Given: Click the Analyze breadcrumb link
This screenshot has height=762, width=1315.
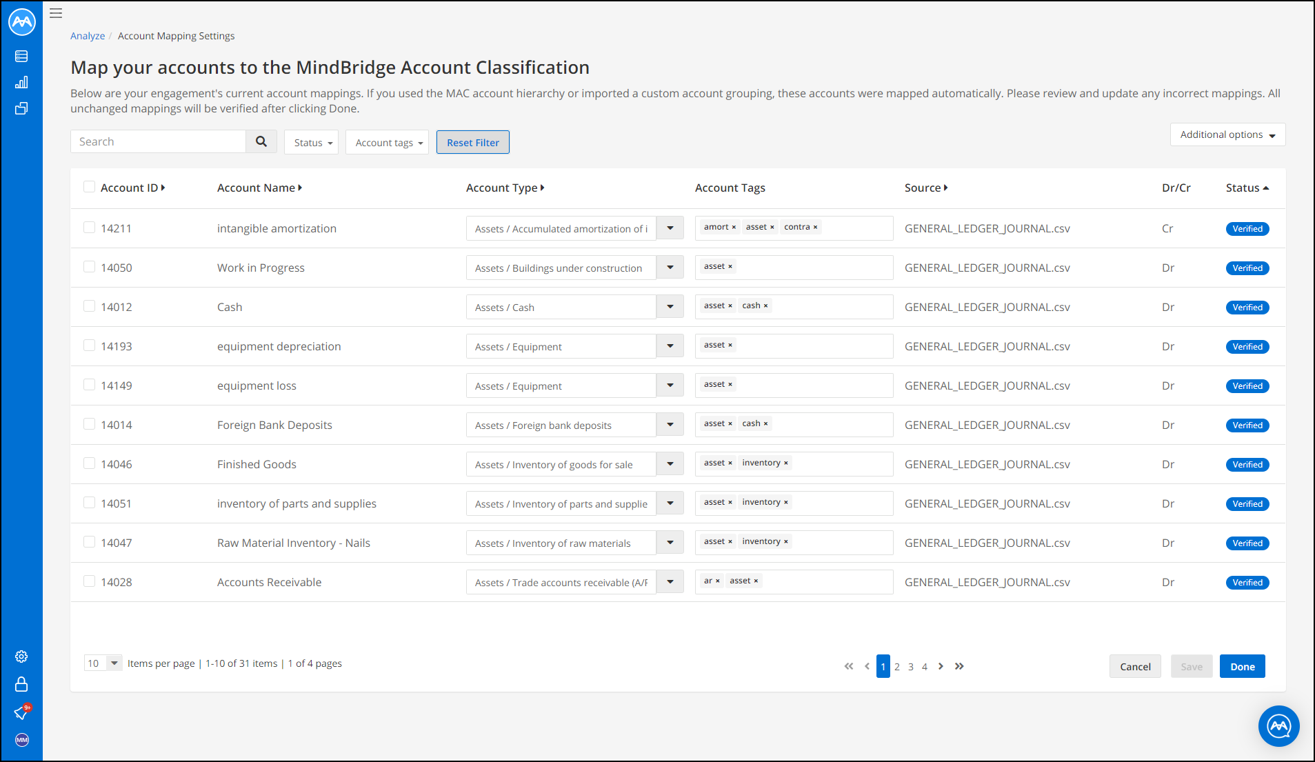Looking at the screenshot, I should (x=88, y=36).
